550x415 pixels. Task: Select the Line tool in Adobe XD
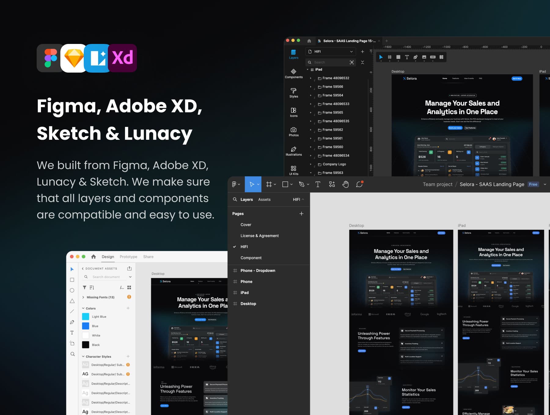(72, 312)
